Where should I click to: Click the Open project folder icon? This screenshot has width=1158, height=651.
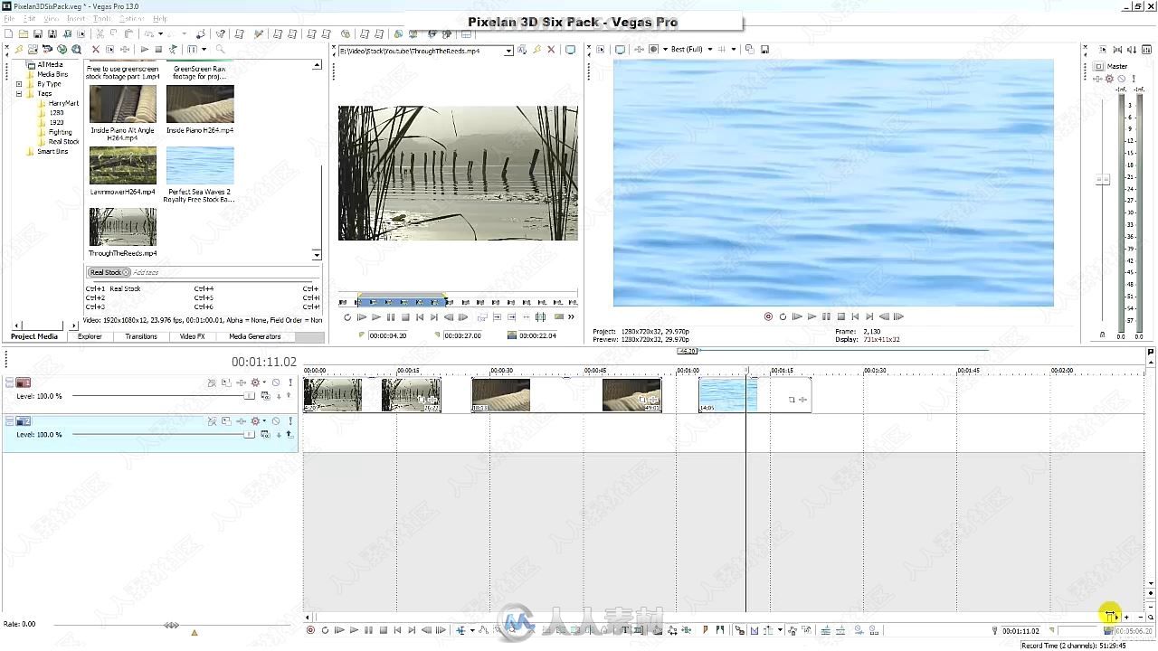click(x=24, y=33)
